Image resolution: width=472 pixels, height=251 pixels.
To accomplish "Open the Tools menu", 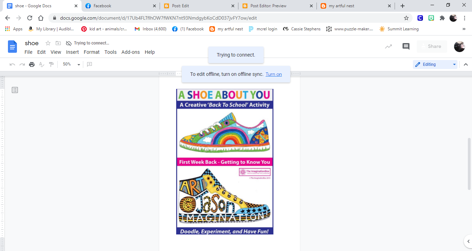I will [x=111, y=52].
